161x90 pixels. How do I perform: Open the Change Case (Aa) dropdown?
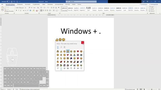35,8
